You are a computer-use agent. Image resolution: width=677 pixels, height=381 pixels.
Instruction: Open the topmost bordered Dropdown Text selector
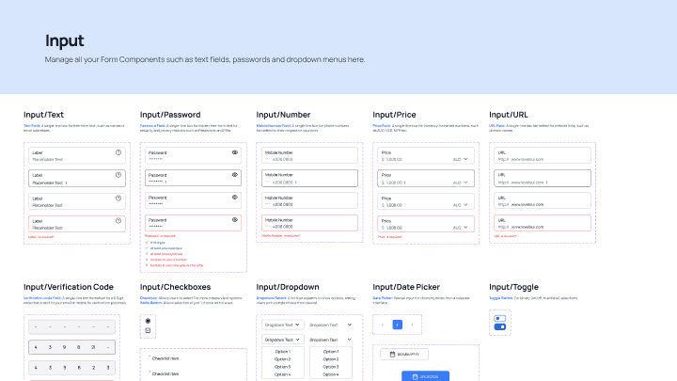[x=282, y=325]
